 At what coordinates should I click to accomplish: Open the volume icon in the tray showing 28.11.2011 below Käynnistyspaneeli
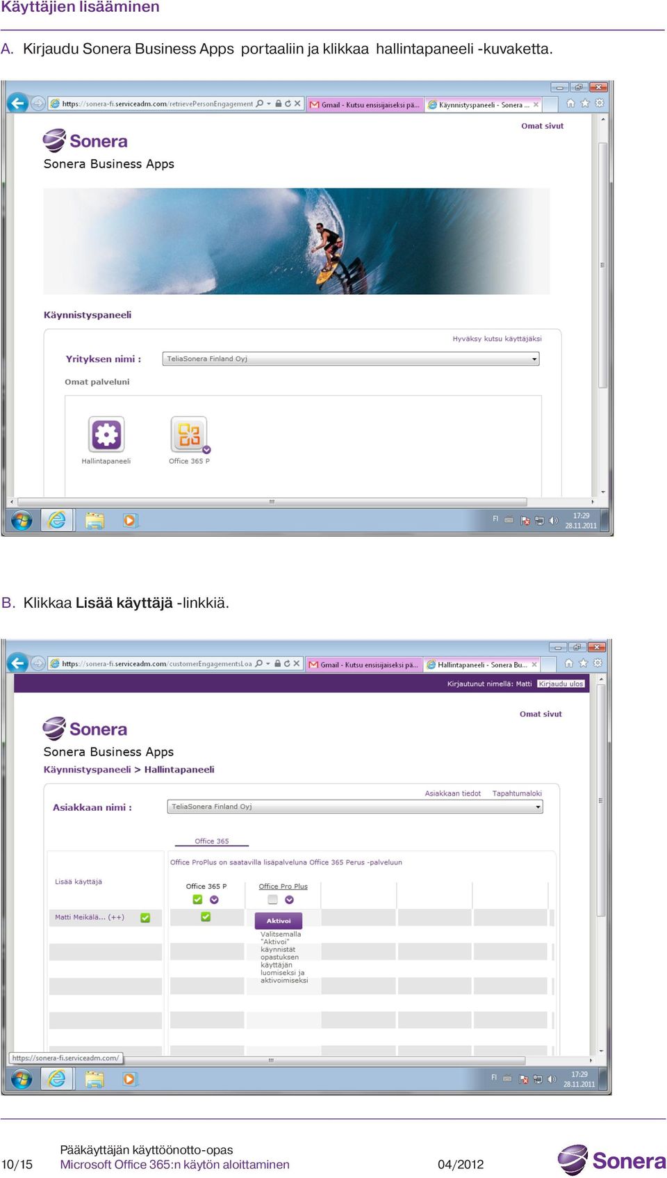[x=554, y=520]
